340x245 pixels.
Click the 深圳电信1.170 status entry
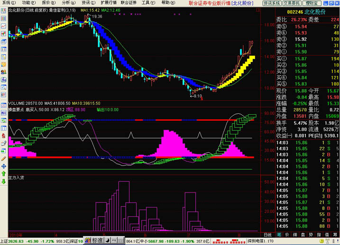(x=260, y=241)
